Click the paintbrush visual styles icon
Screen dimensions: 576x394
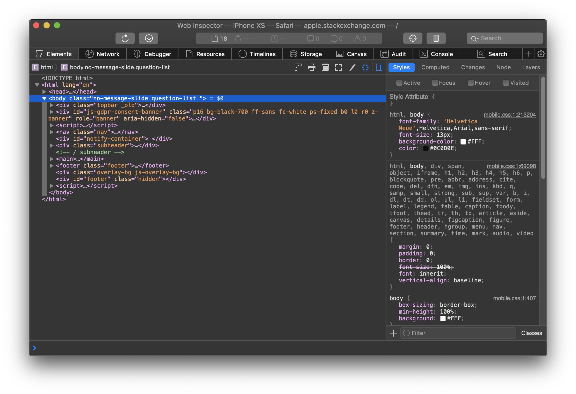click(352, 67)
